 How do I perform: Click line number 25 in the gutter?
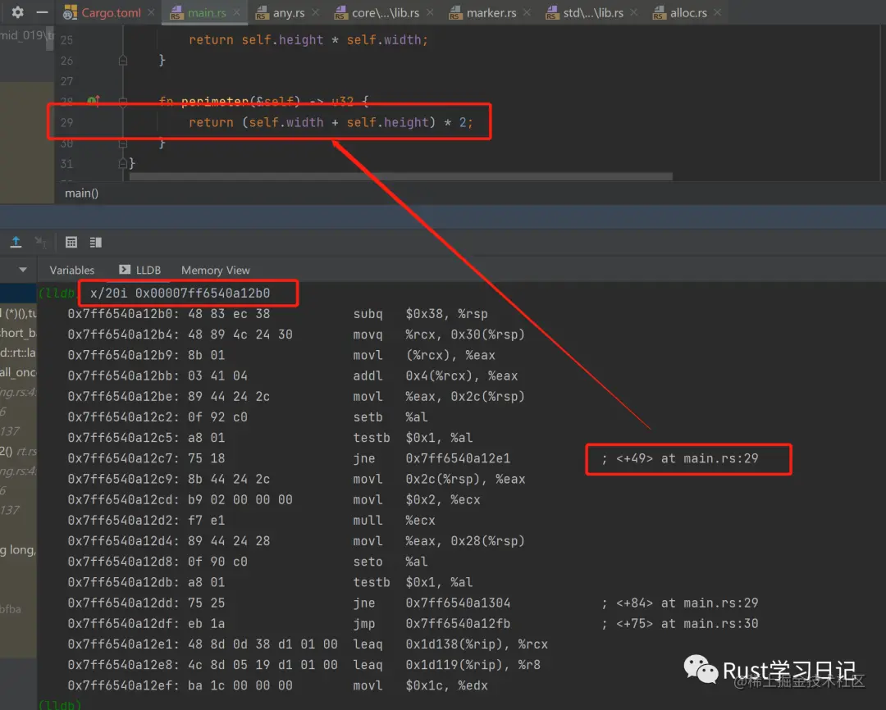[66, 40]
